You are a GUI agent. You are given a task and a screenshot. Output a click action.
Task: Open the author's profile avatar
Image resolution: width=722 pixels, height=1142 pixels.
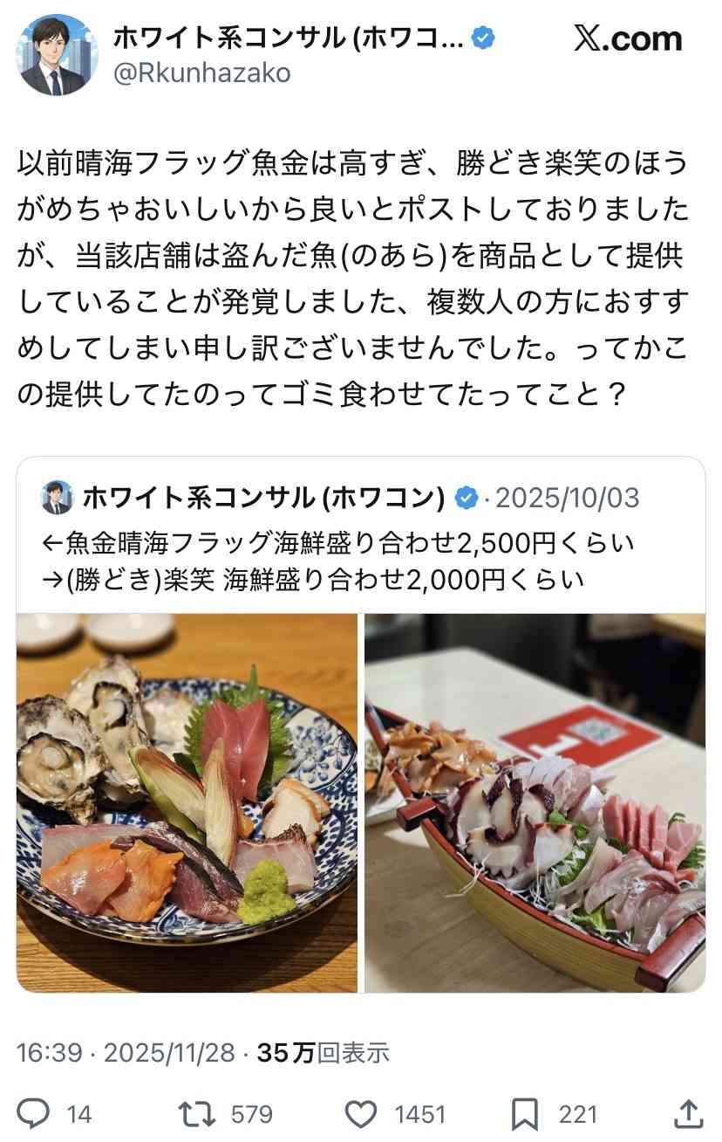click(57, 54)
